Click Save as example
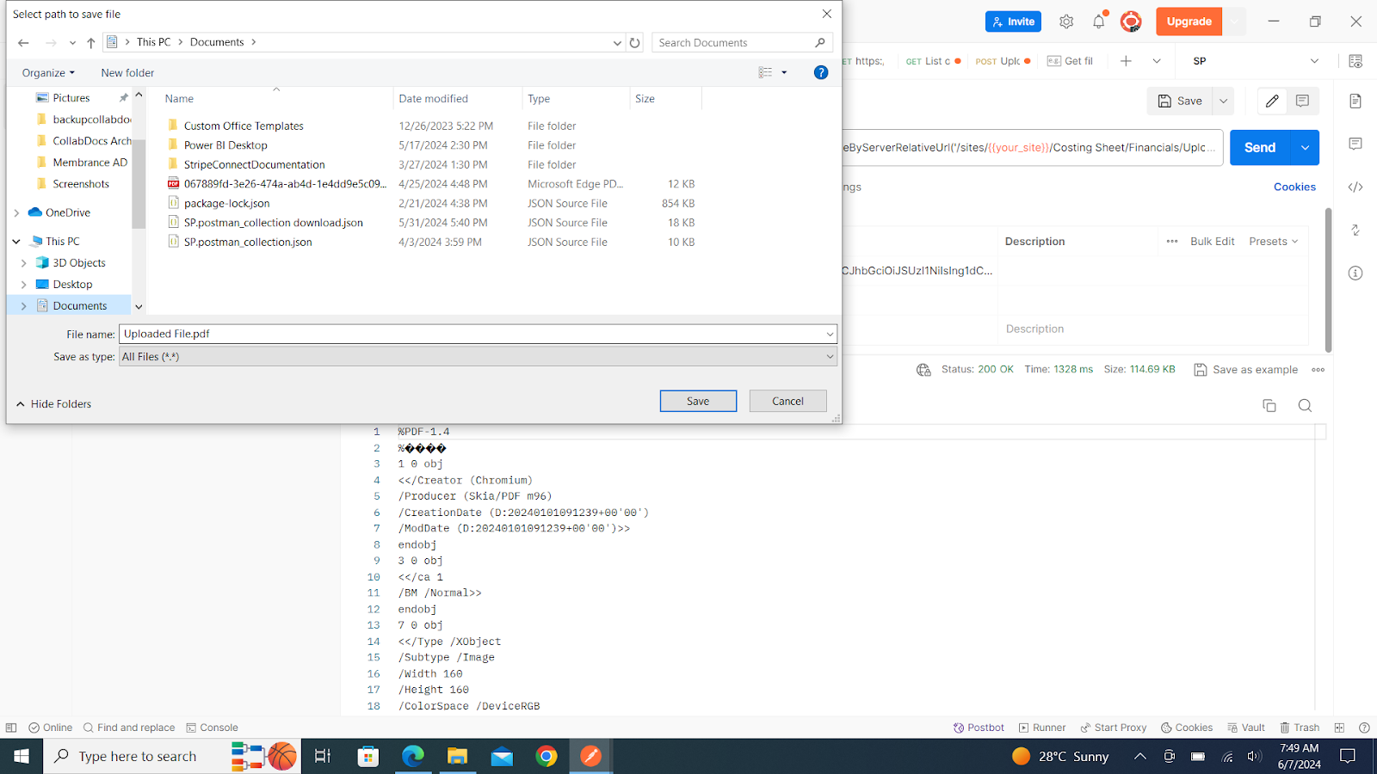The image size is (1377, 774). [1246, 370]
